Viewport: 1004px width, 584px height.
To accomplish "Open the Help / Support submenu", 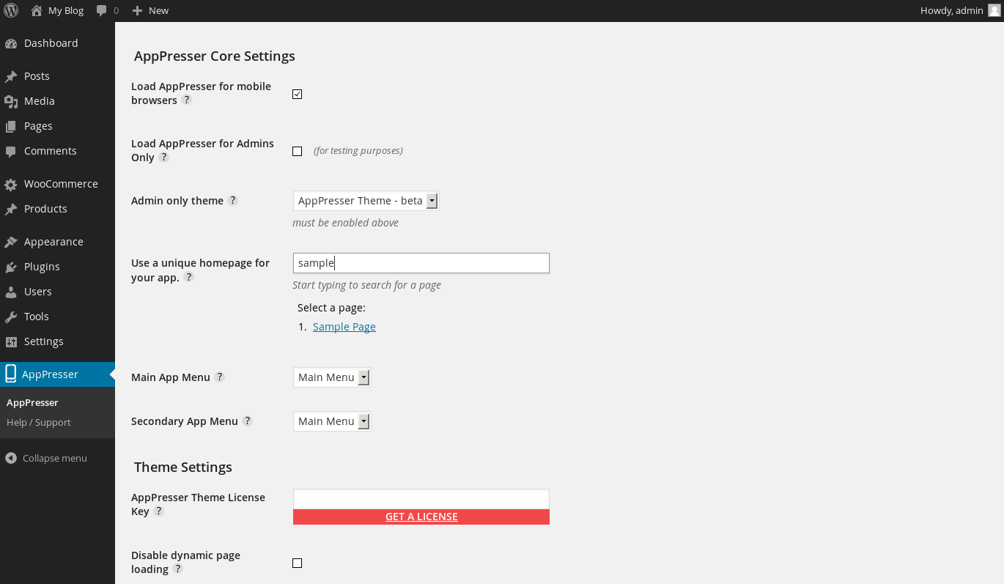I will [x=39, y=422].
